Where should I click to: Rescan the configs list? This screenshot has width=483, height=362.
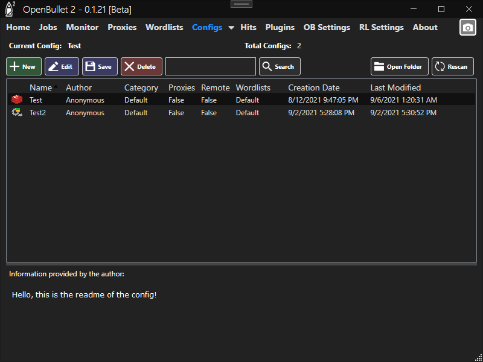tap(453, 66)
